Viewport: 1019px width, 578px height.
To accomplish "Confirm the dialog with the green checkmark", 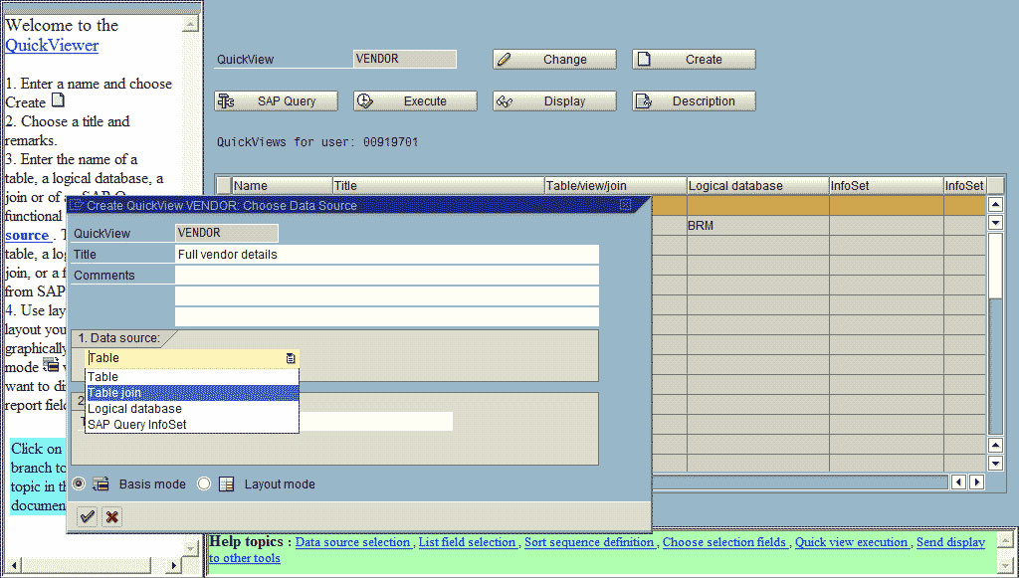I will click(86, 516).
